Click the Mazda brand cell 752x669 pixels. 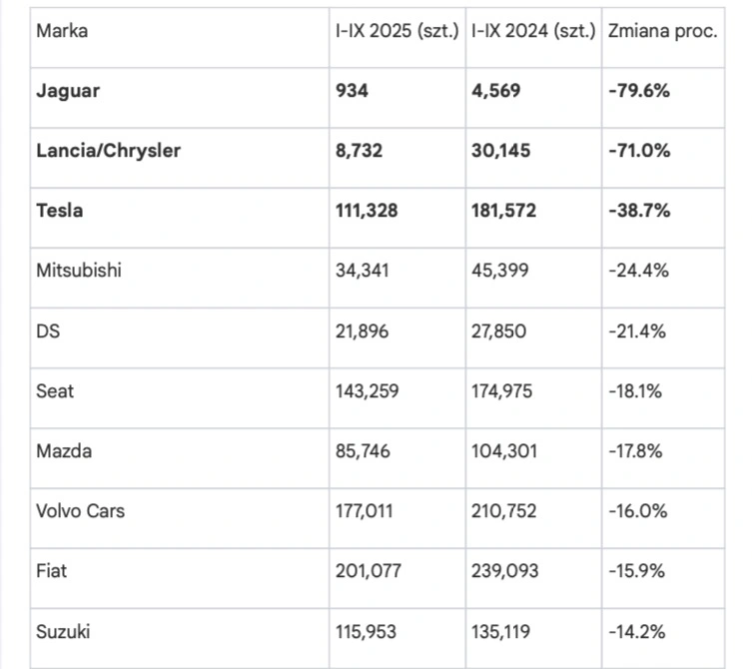pyautogui.click(x=64, y=450)
